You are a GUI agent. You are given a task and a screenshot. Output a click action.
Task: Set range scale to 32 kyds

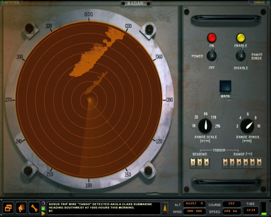point(196,117)
